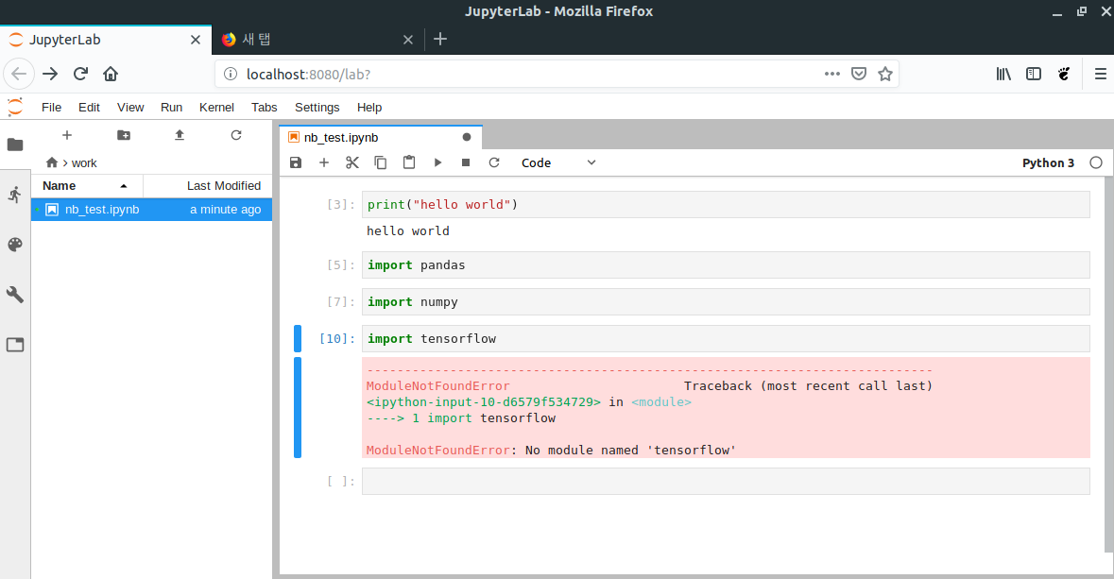Open page actions three-dot menu

coord(832,74)
